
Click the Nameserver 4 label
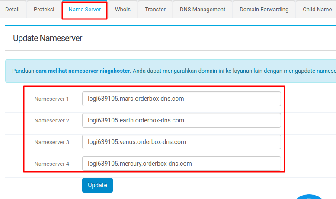52,164
